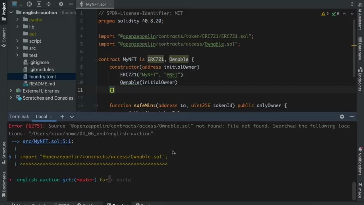Open Project panel gear options

(61, 4)
